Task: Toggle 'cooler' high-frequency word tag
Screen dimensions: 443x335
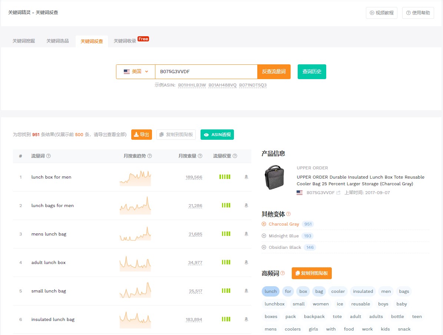Action: [338, 291]
